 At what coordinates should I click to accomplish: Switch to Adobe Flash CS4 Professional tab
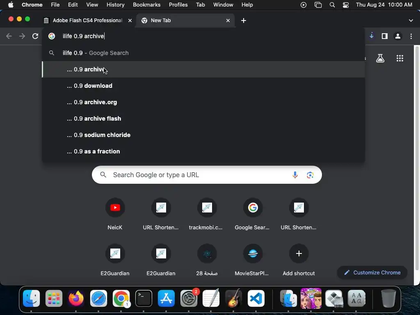(x=87, y=21)
